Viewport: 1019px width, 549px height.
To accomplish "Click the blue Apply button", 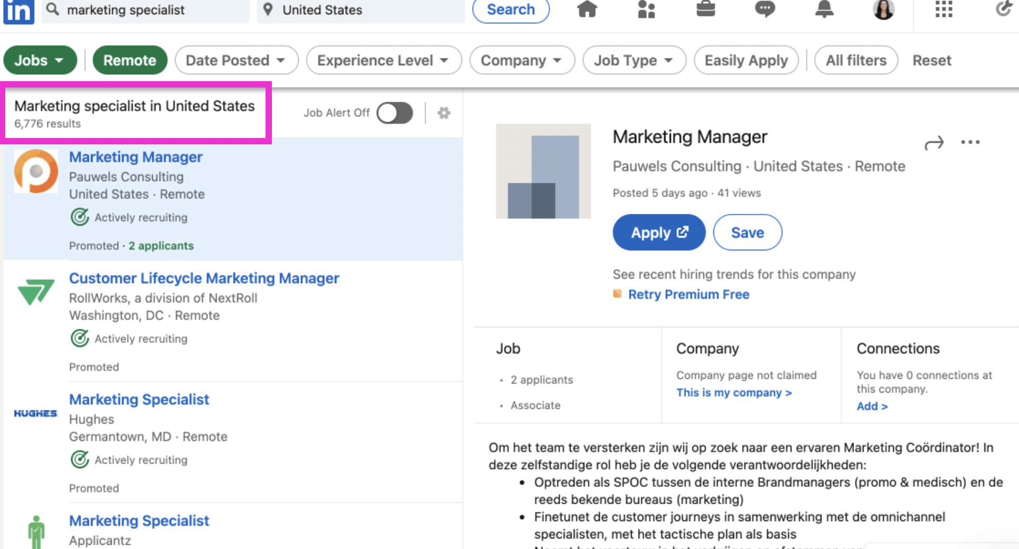I will 659,232.
